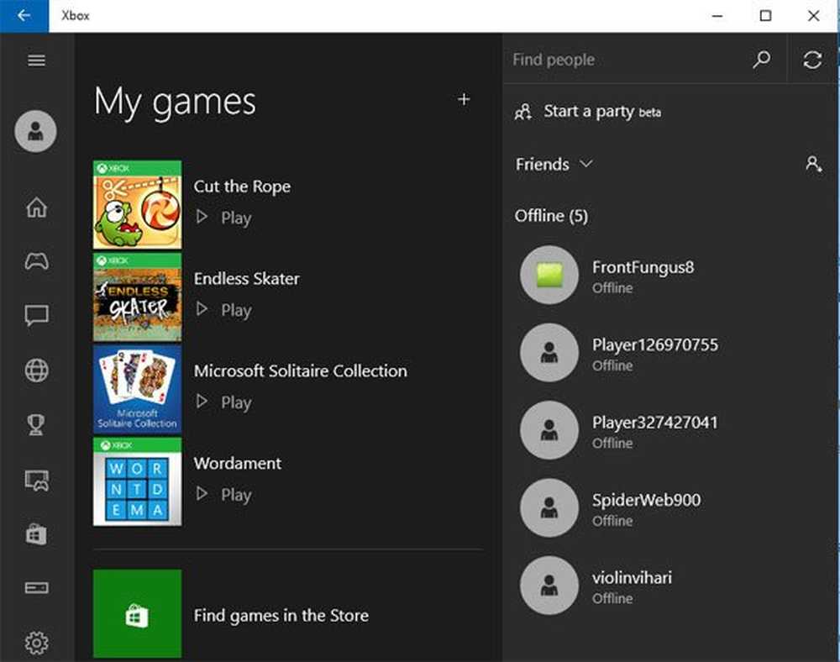Go to Home in the sidebar
This screenshot has height=662, width=840.
[x=36, y=208]
